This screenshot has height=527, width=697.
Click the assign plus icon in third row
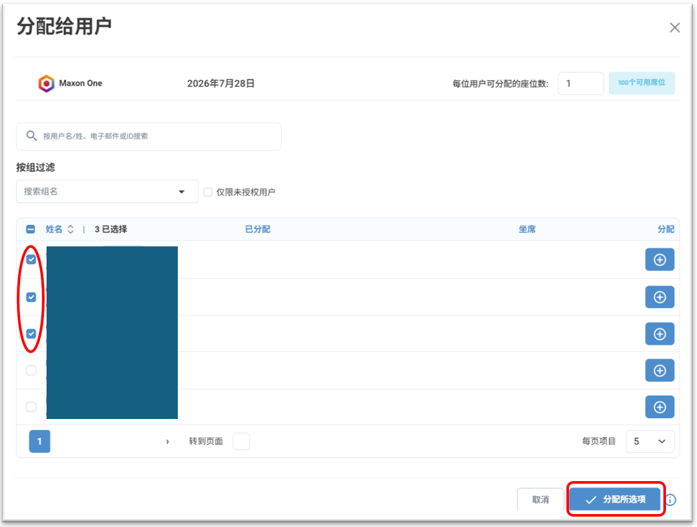point(659,334)
